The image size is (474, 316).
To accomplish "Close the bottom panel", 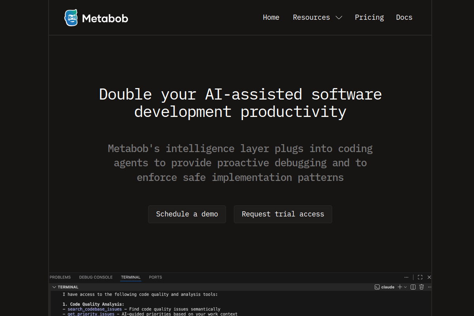I will click(429, 277).
